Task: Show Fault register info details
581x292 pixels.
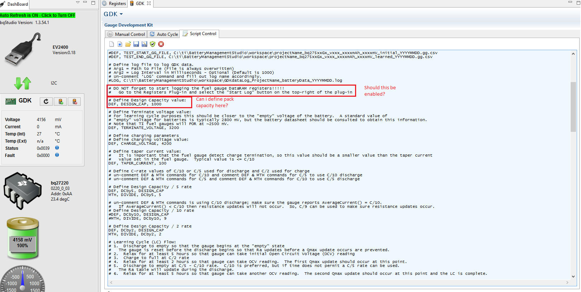Action: 57,155
